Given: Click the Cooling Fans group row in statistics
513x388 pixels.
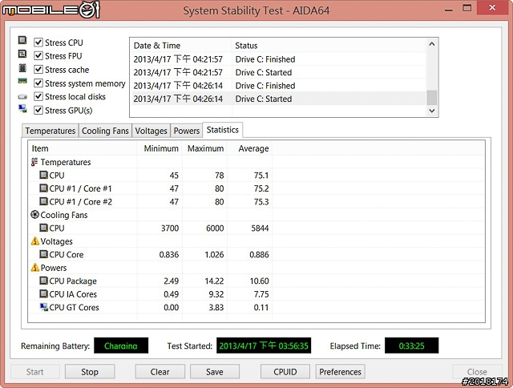Looking at the screenshot, I should [x=256, y=215].
